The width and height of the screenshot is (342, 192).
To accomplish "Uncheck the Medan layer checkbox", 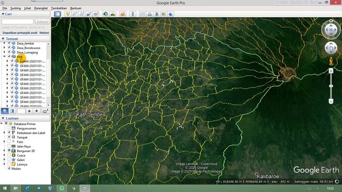I will point(9,169).
